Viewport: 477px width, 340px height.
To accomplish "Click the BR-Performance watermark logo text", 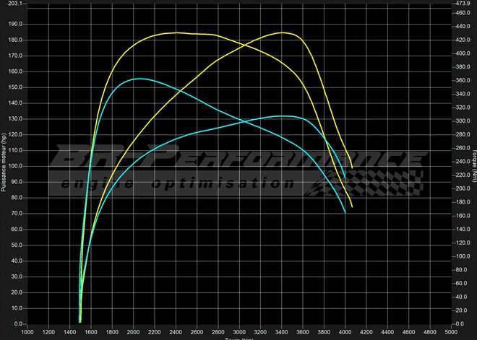I will pos(239,158).
